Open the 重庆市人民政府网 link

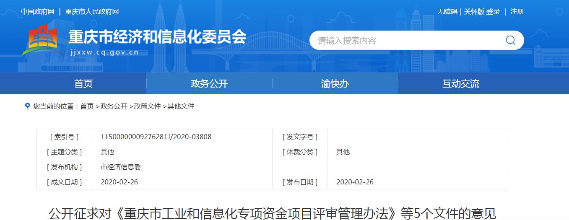[x=92, y=12]
